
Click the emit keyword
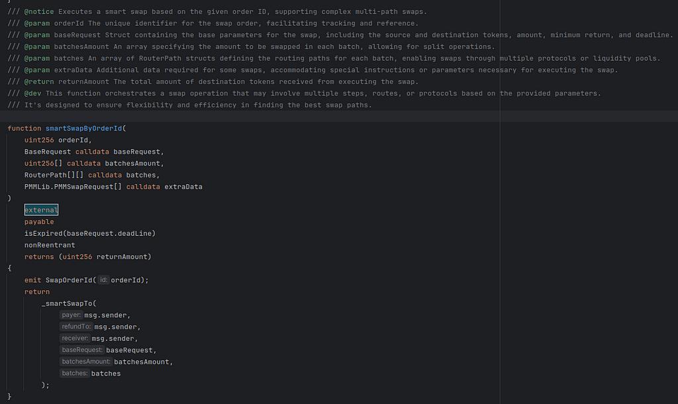[33, 280]
